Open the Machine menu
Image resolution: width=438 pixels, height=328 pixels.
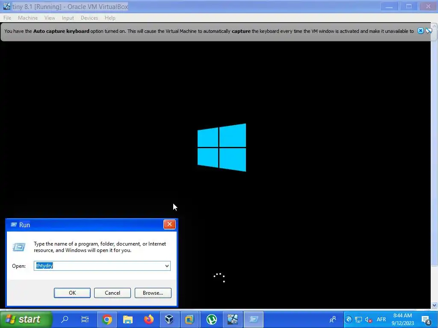28,18
